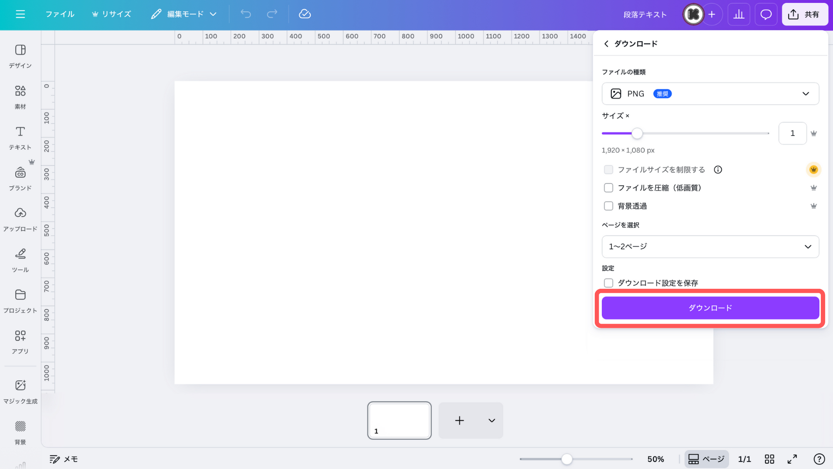
Task: Click the 共有 share button
Action: 805,14
